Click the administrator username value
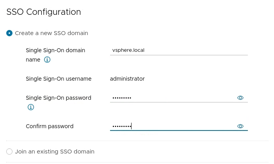Viewport: 274px width, 164px height. (127, 79)
